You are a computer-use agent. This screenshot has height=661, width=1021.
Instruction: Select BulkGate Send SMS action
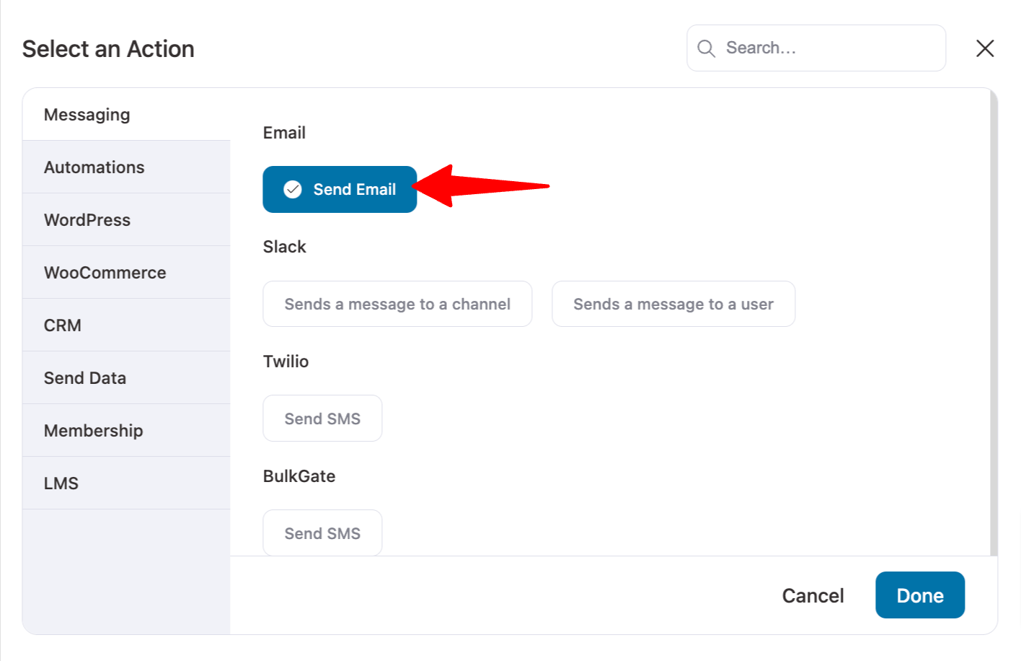(x=322, y=533)
